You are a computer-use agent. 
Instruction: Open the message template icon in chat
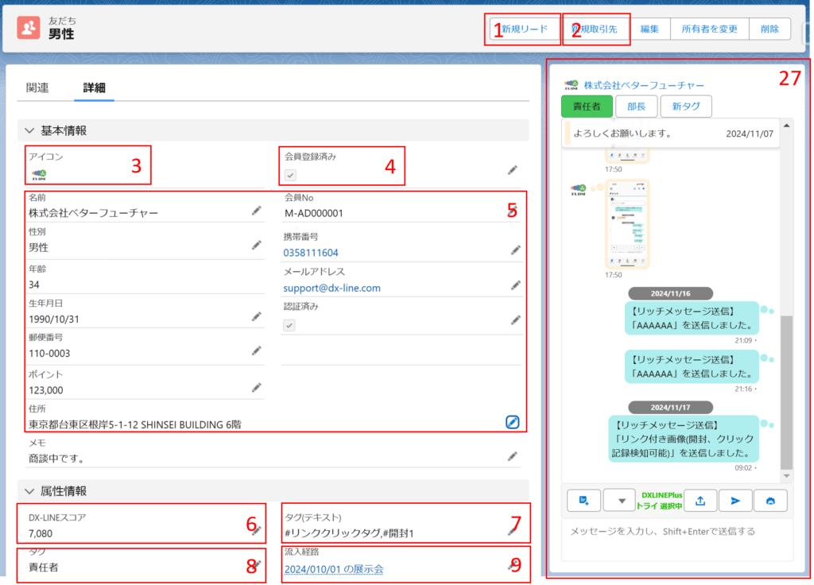pos(583,500)
